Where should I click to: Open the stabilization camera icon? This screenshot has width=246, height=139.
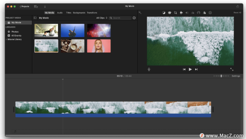coord(181,13)
